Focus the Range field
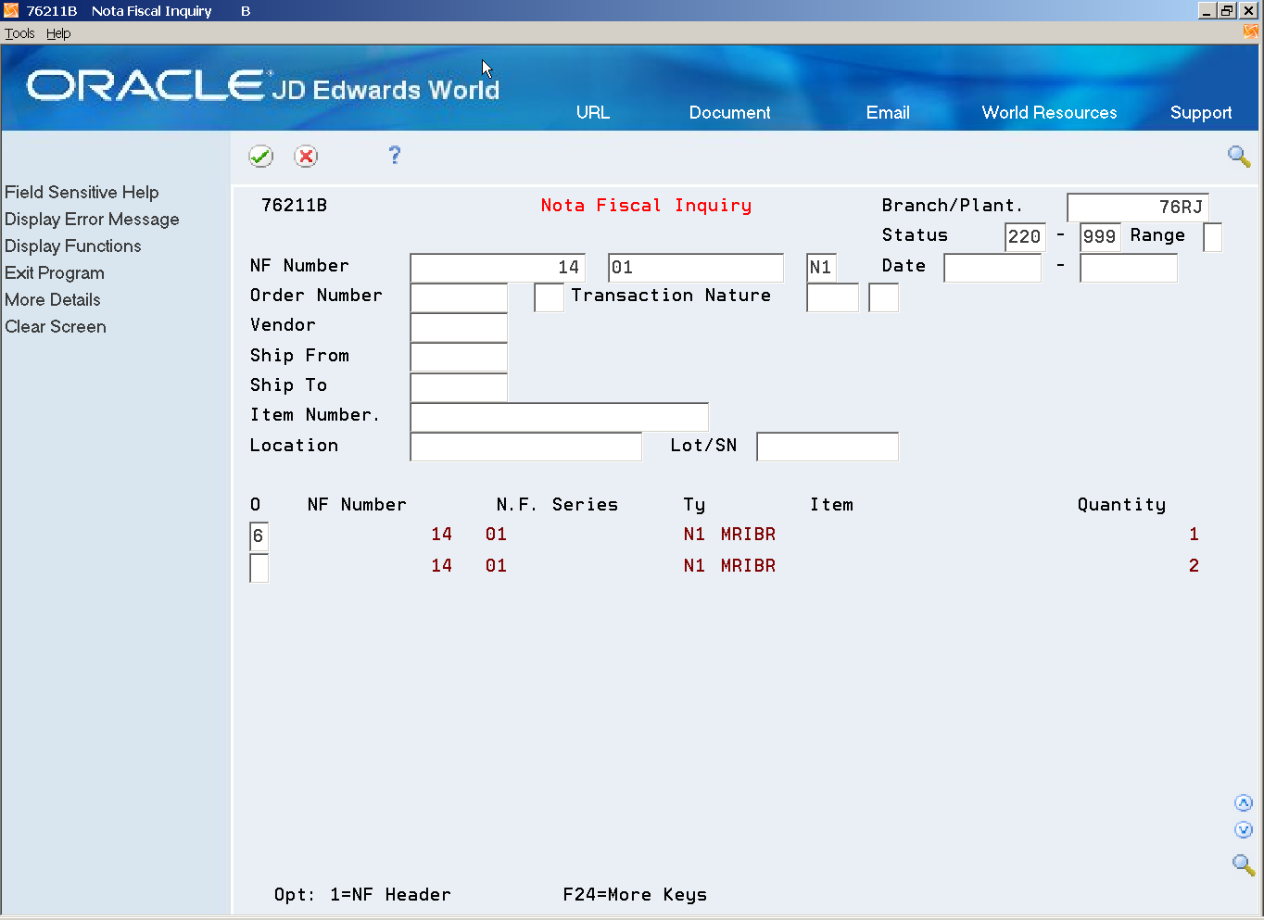1264x920 pixels. pyautogui.click(x=1212, y=237)
